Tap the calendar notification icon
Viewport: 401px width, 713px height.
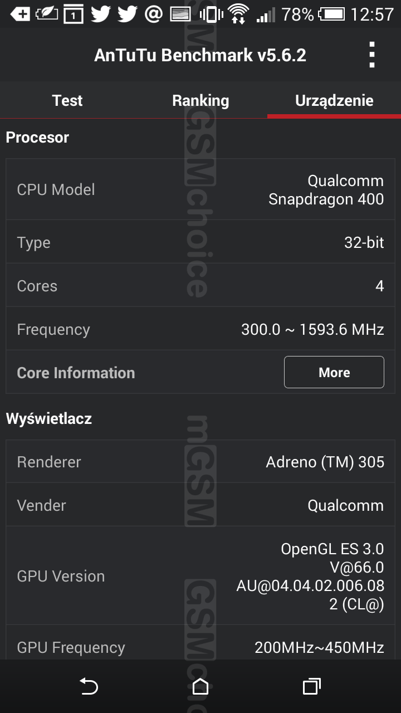pyautogui.click(x=73, y=14)
